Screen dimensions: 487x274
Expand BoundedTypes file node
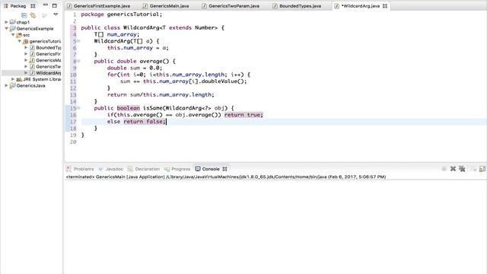(x=26, y=47)
